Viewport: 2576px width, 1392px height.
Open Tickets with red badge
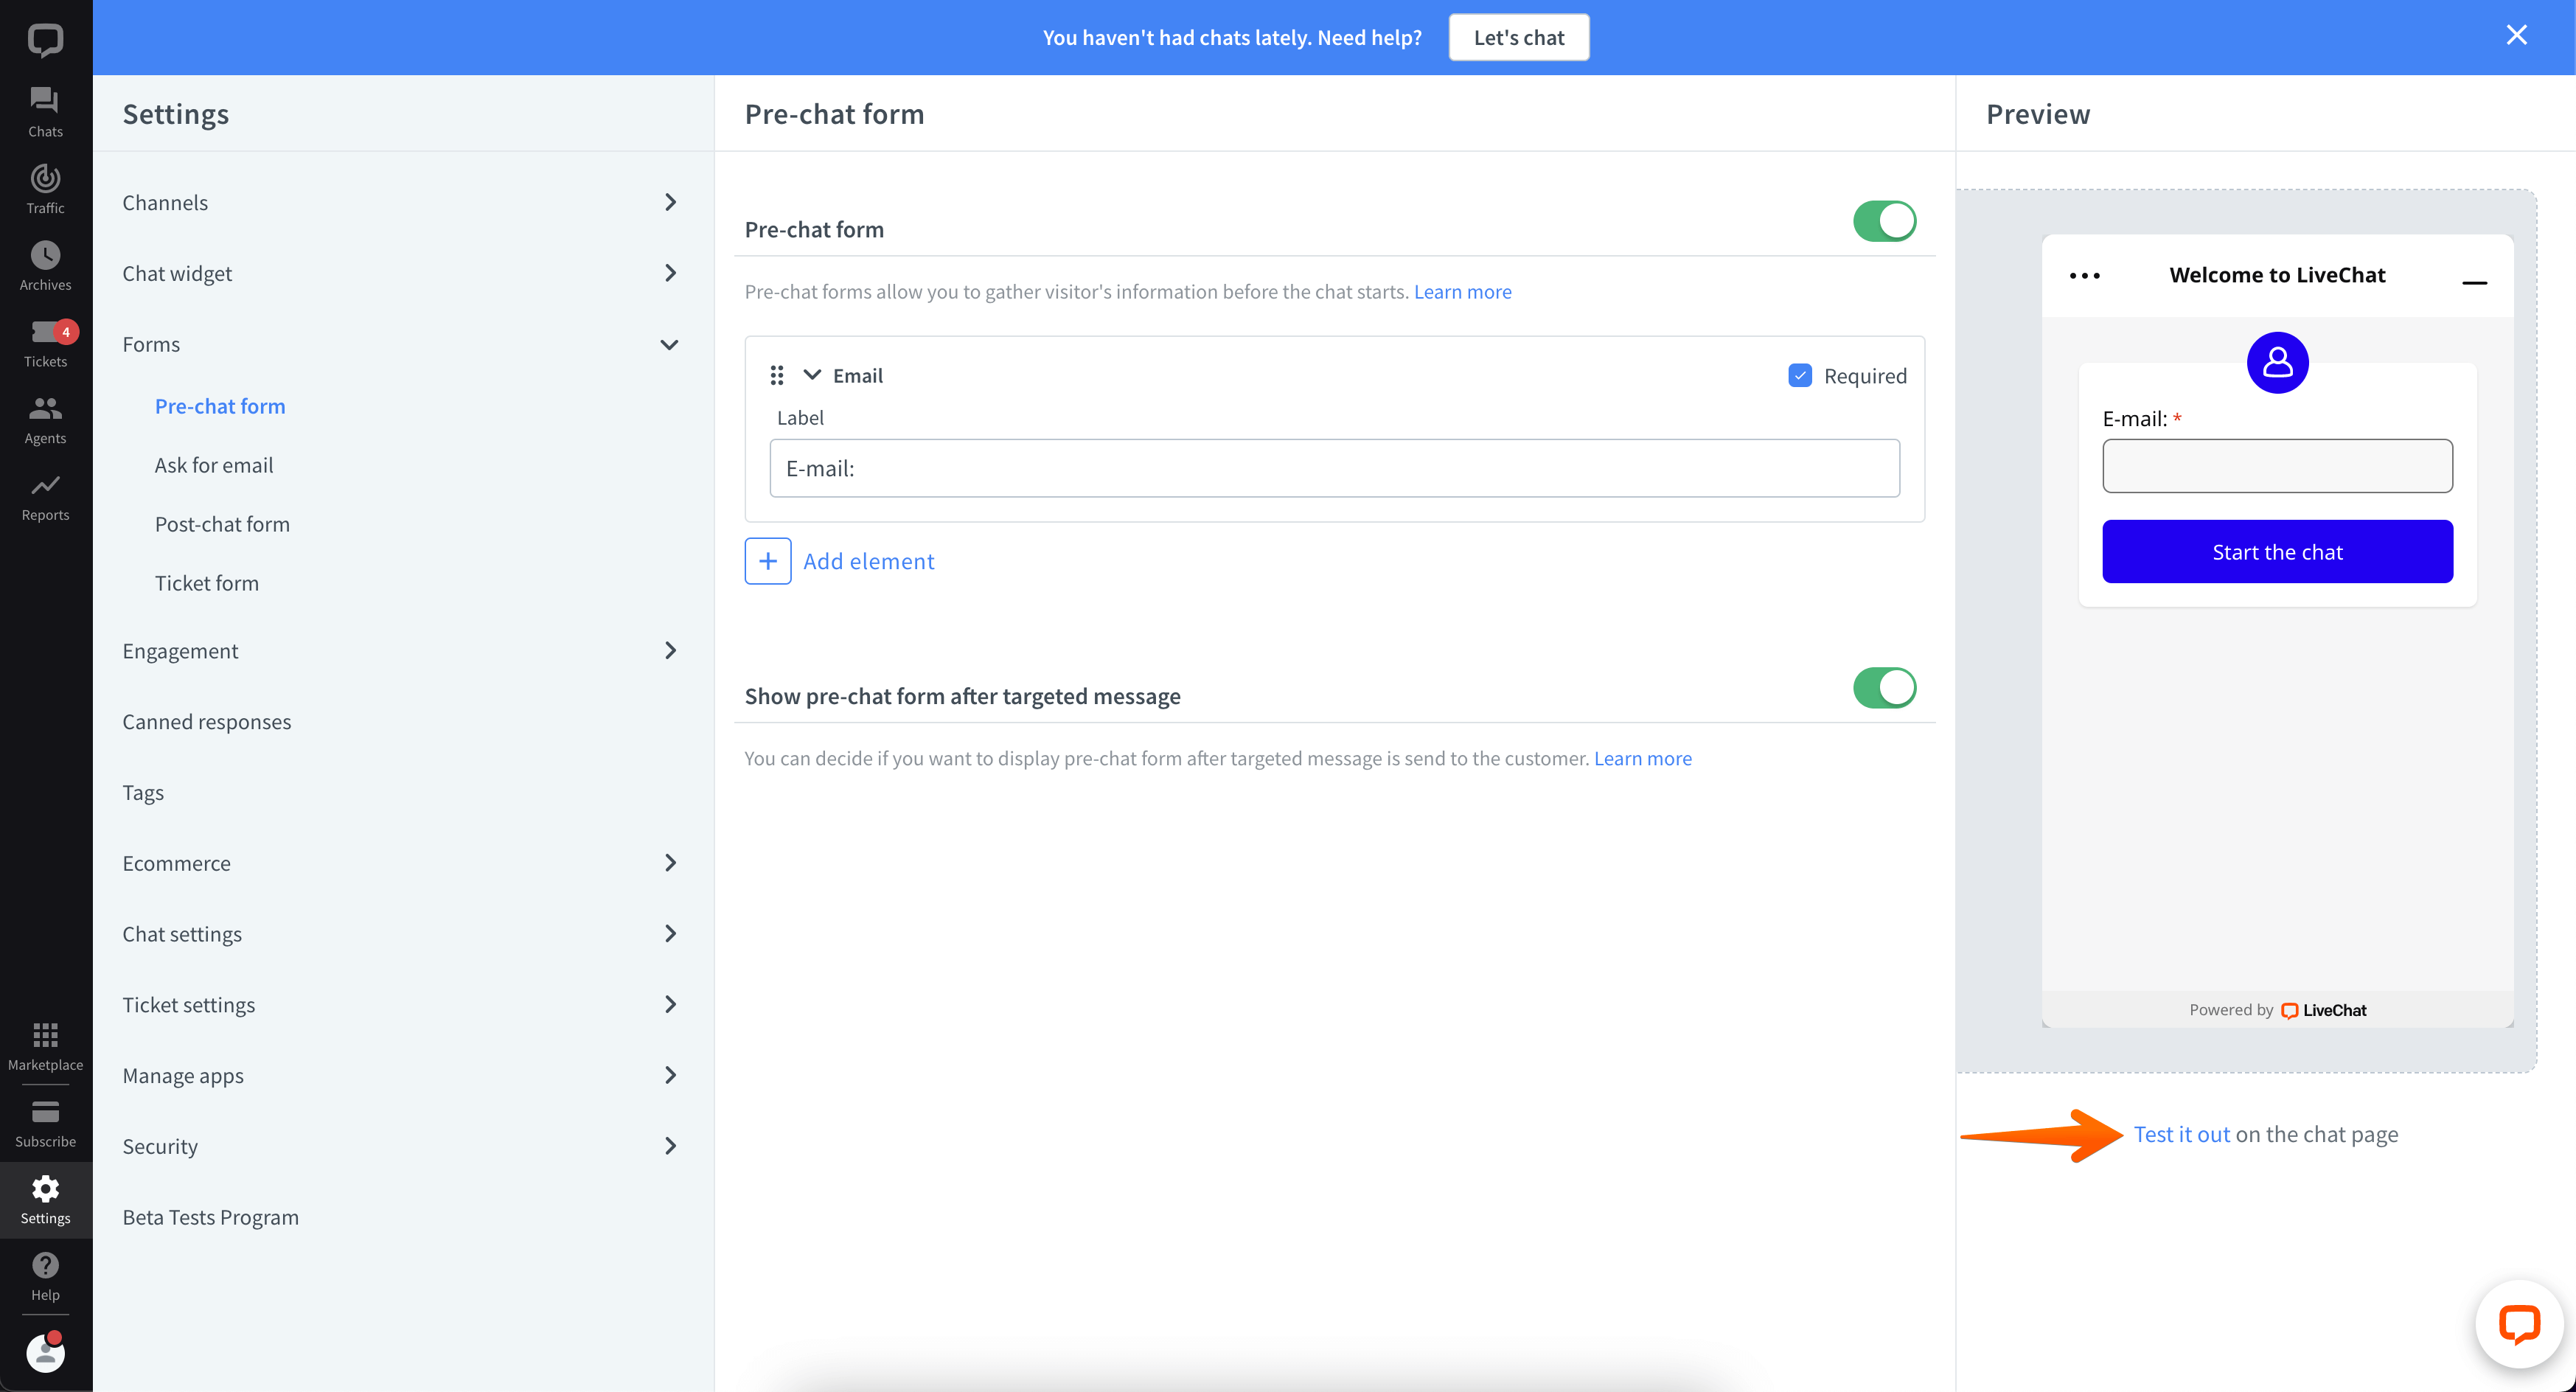45,343
